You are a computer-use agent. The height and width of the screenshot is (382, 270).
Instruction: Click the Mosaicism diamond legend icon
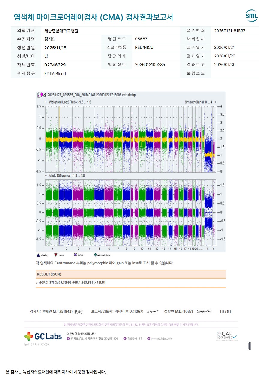95,255
